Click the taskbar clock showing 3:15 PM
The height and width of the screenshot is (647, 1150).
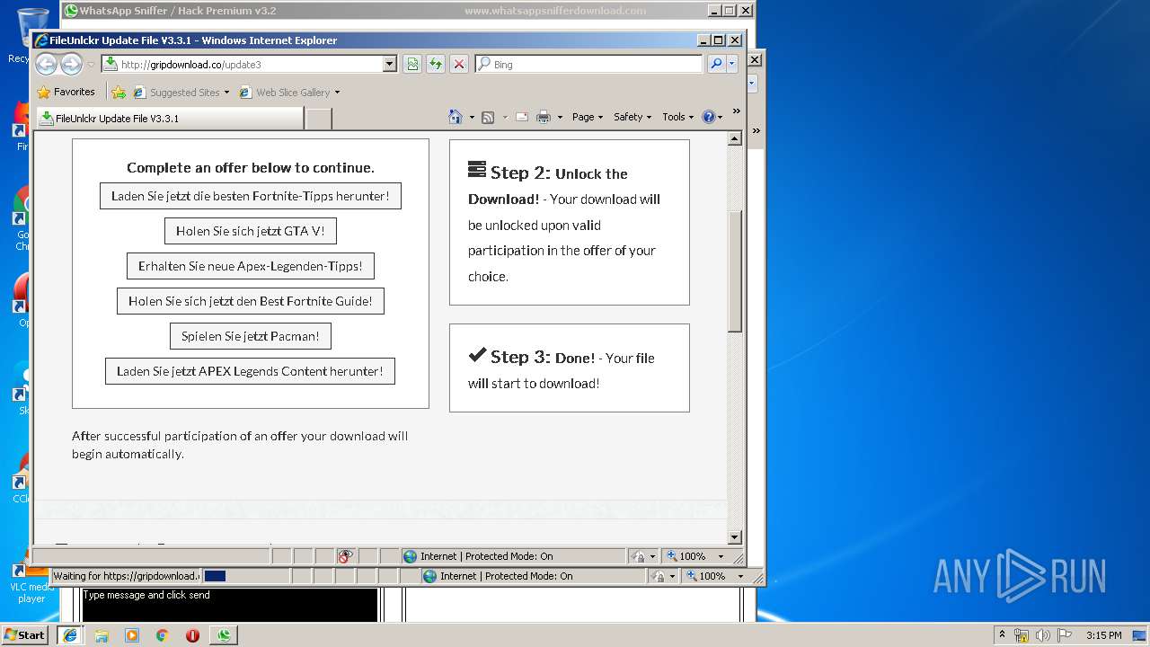point(1103,635)
